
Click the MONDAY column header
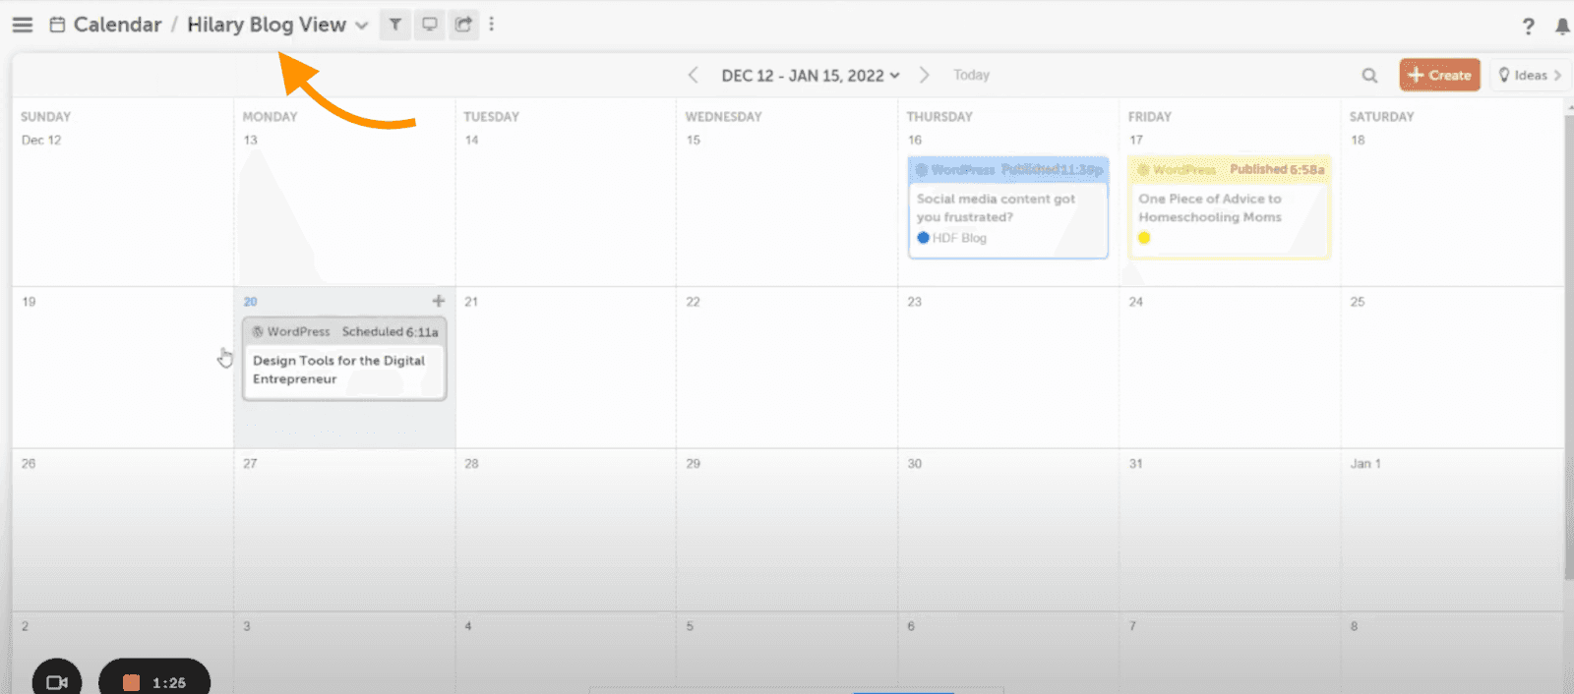pos(270,116)
